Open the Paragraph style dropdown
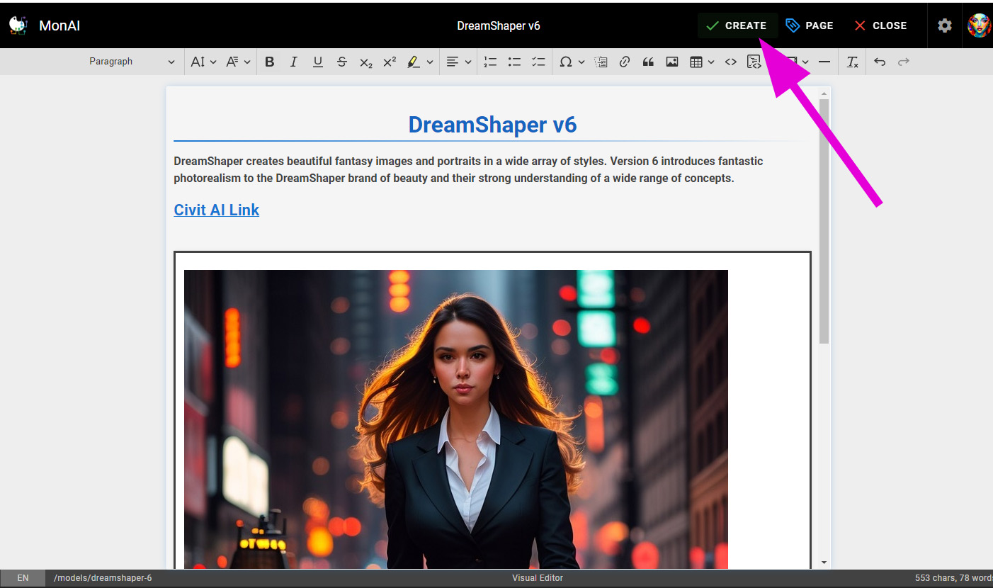This screenshot has height=588, width=993. [132, 62]
